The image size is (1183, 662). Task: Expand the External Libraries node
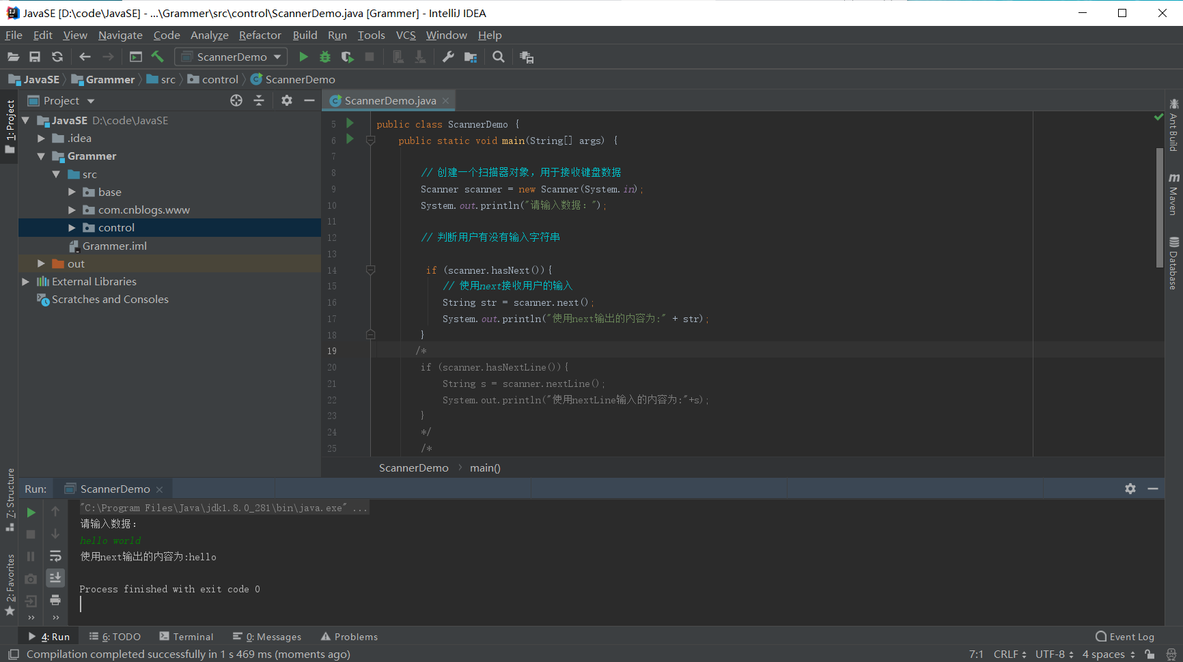(x=25, y=282)
